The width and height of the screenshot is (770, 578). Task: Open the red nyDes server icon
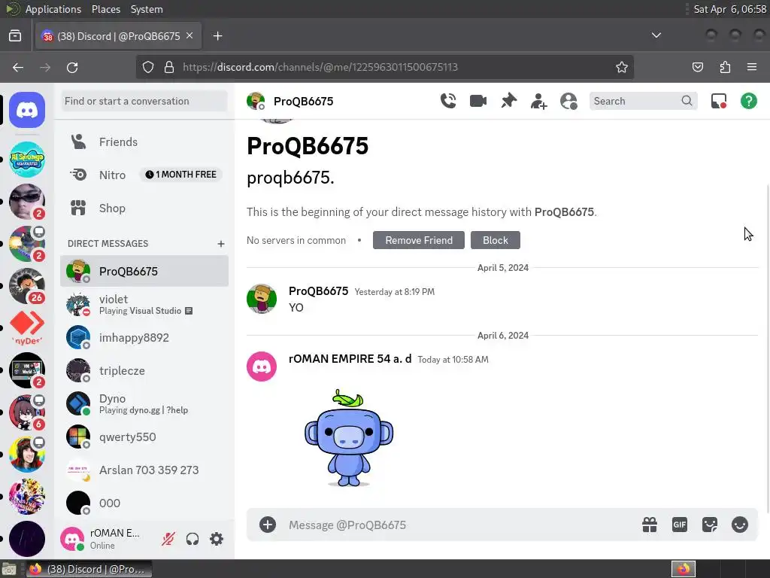coord(27,327)
